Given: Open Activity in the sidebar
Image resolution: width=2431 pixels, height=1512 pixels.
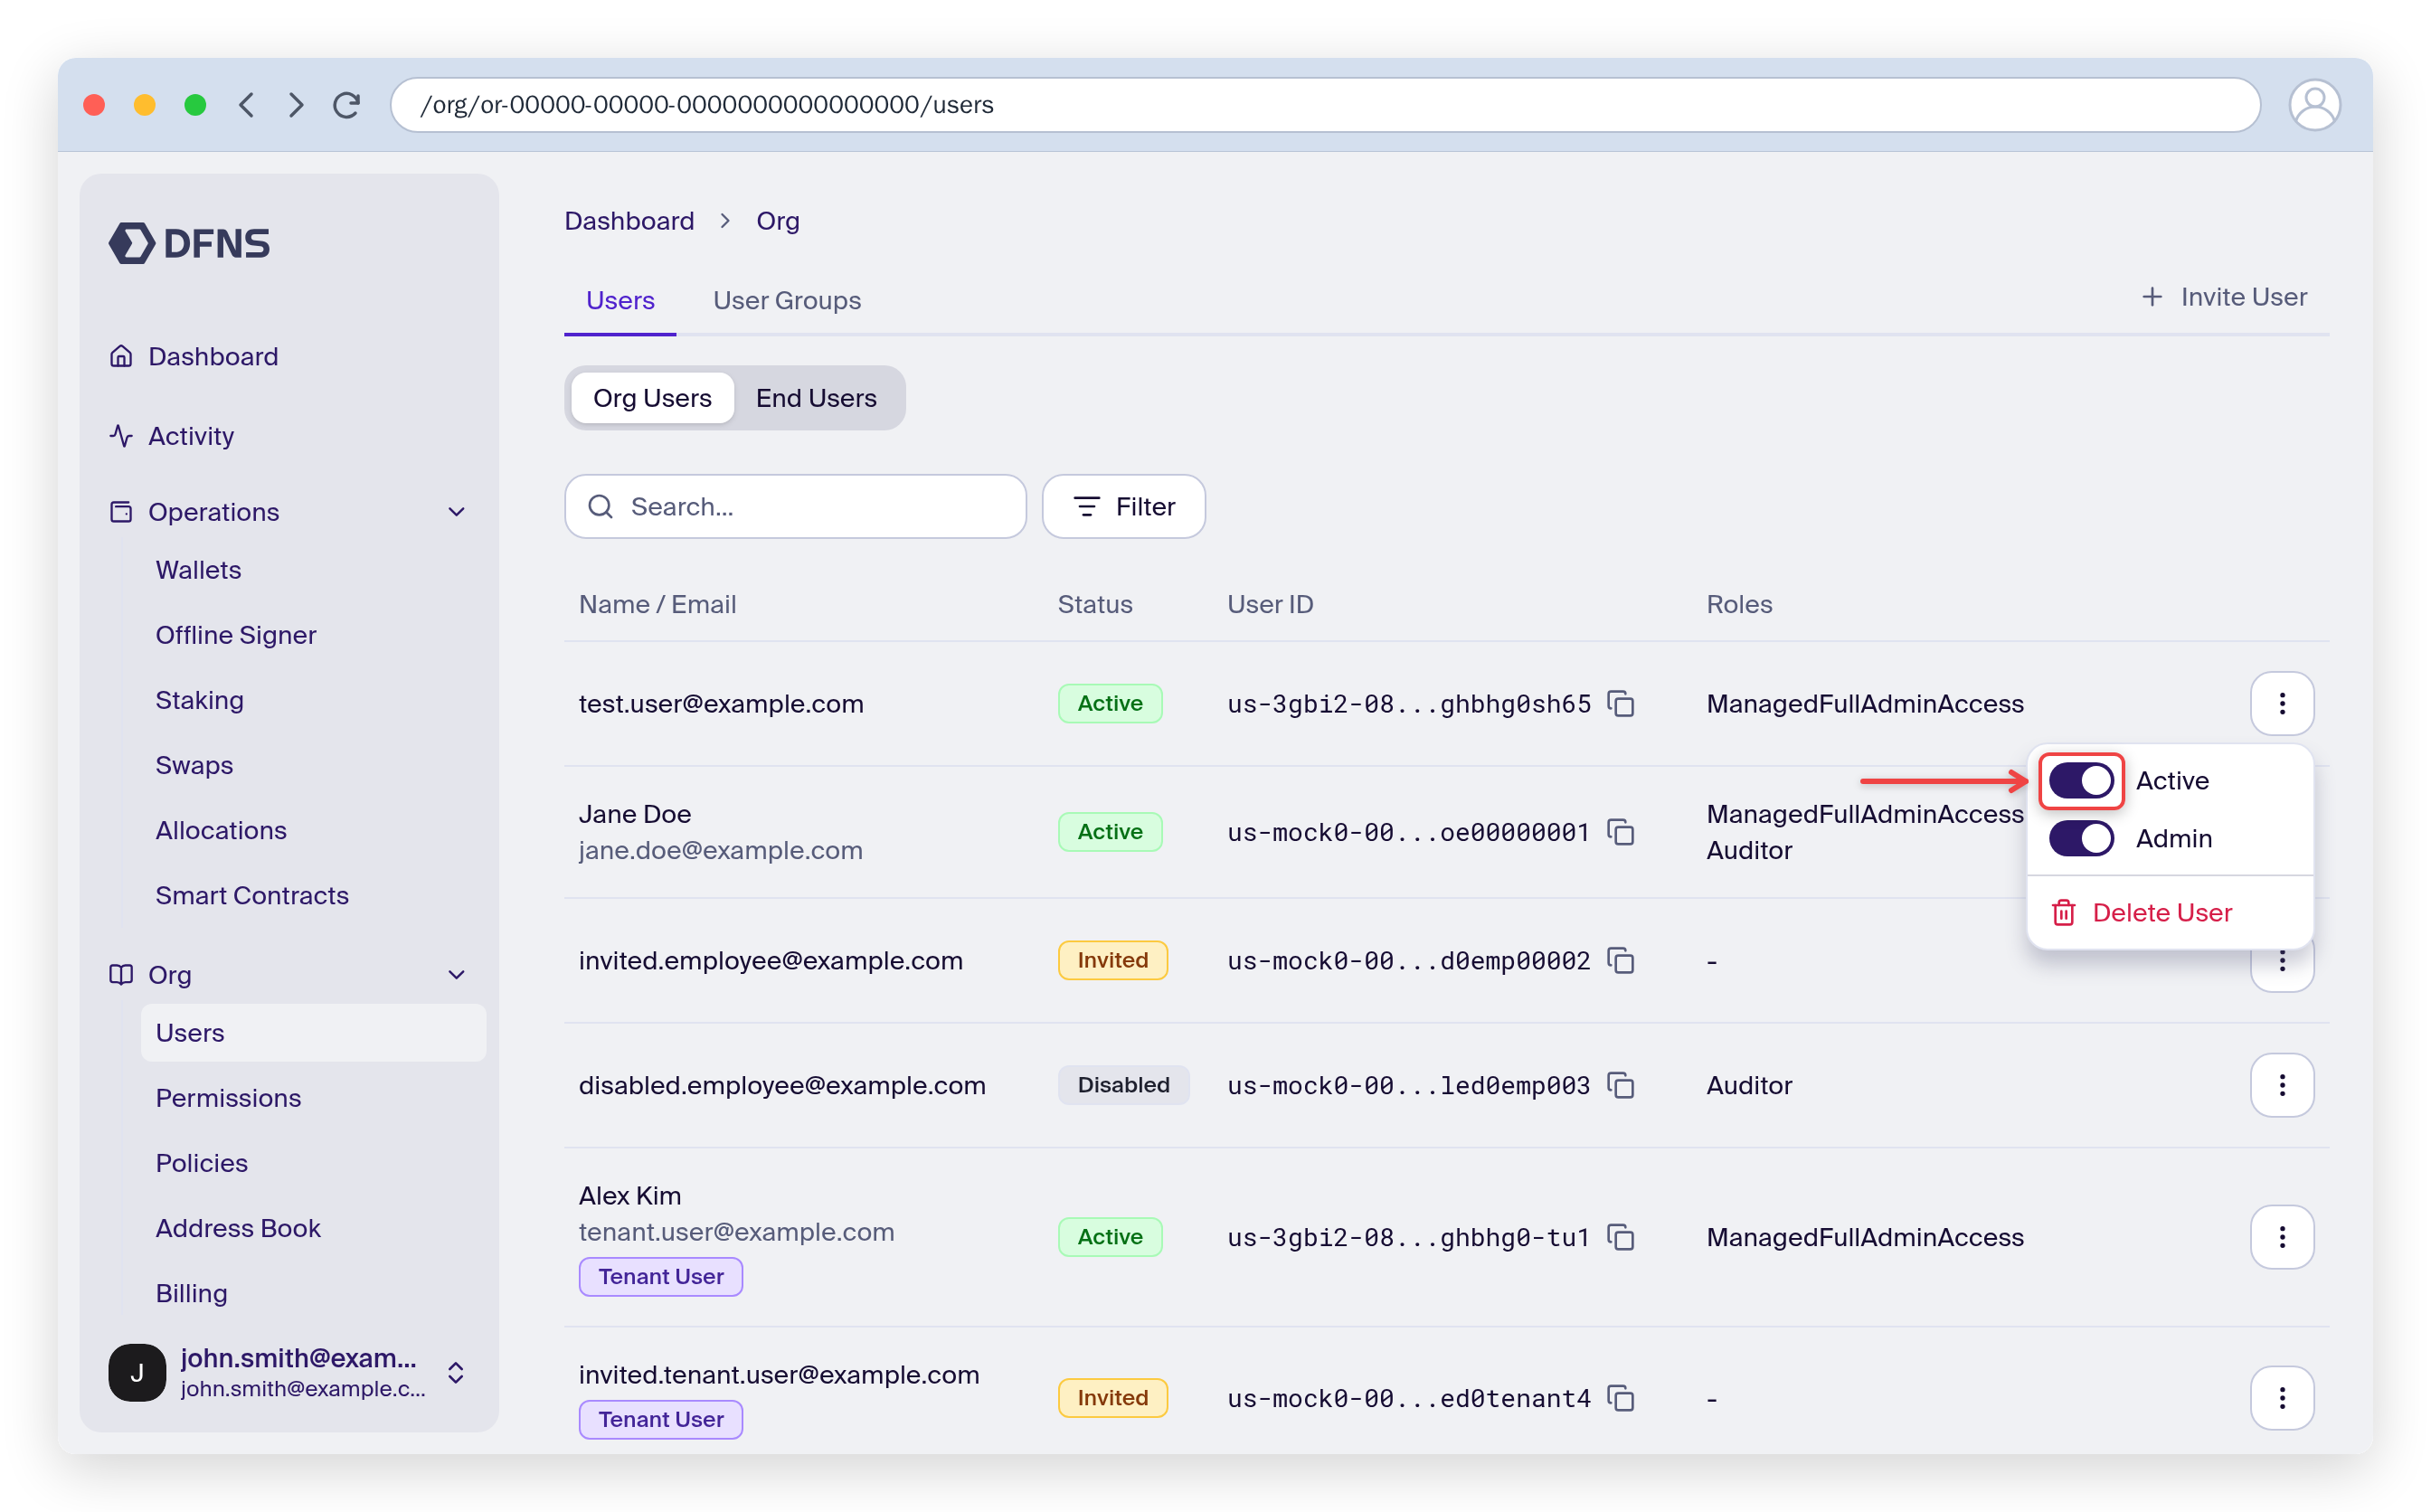Looking at the screenshot, I should click(x=191, y=436).
